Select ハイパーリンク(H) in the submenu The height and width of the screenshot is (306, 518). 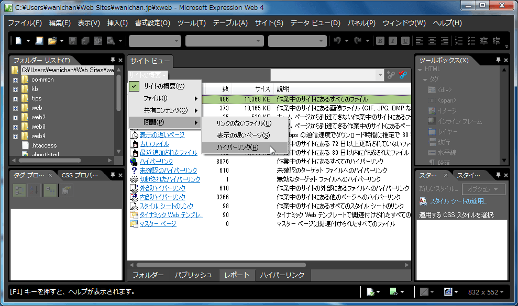pos(245,148)
